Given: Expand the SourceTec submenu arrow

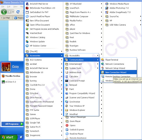Looking at the screenshot, I should click(x=141, y=16).
